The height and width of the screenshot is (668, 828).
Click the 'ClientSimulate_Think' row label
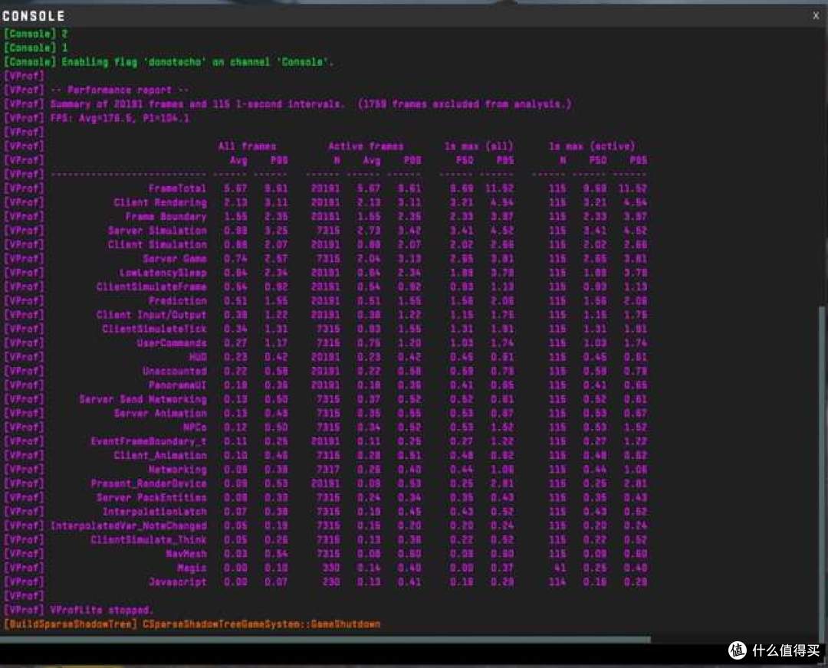(149, 540)
